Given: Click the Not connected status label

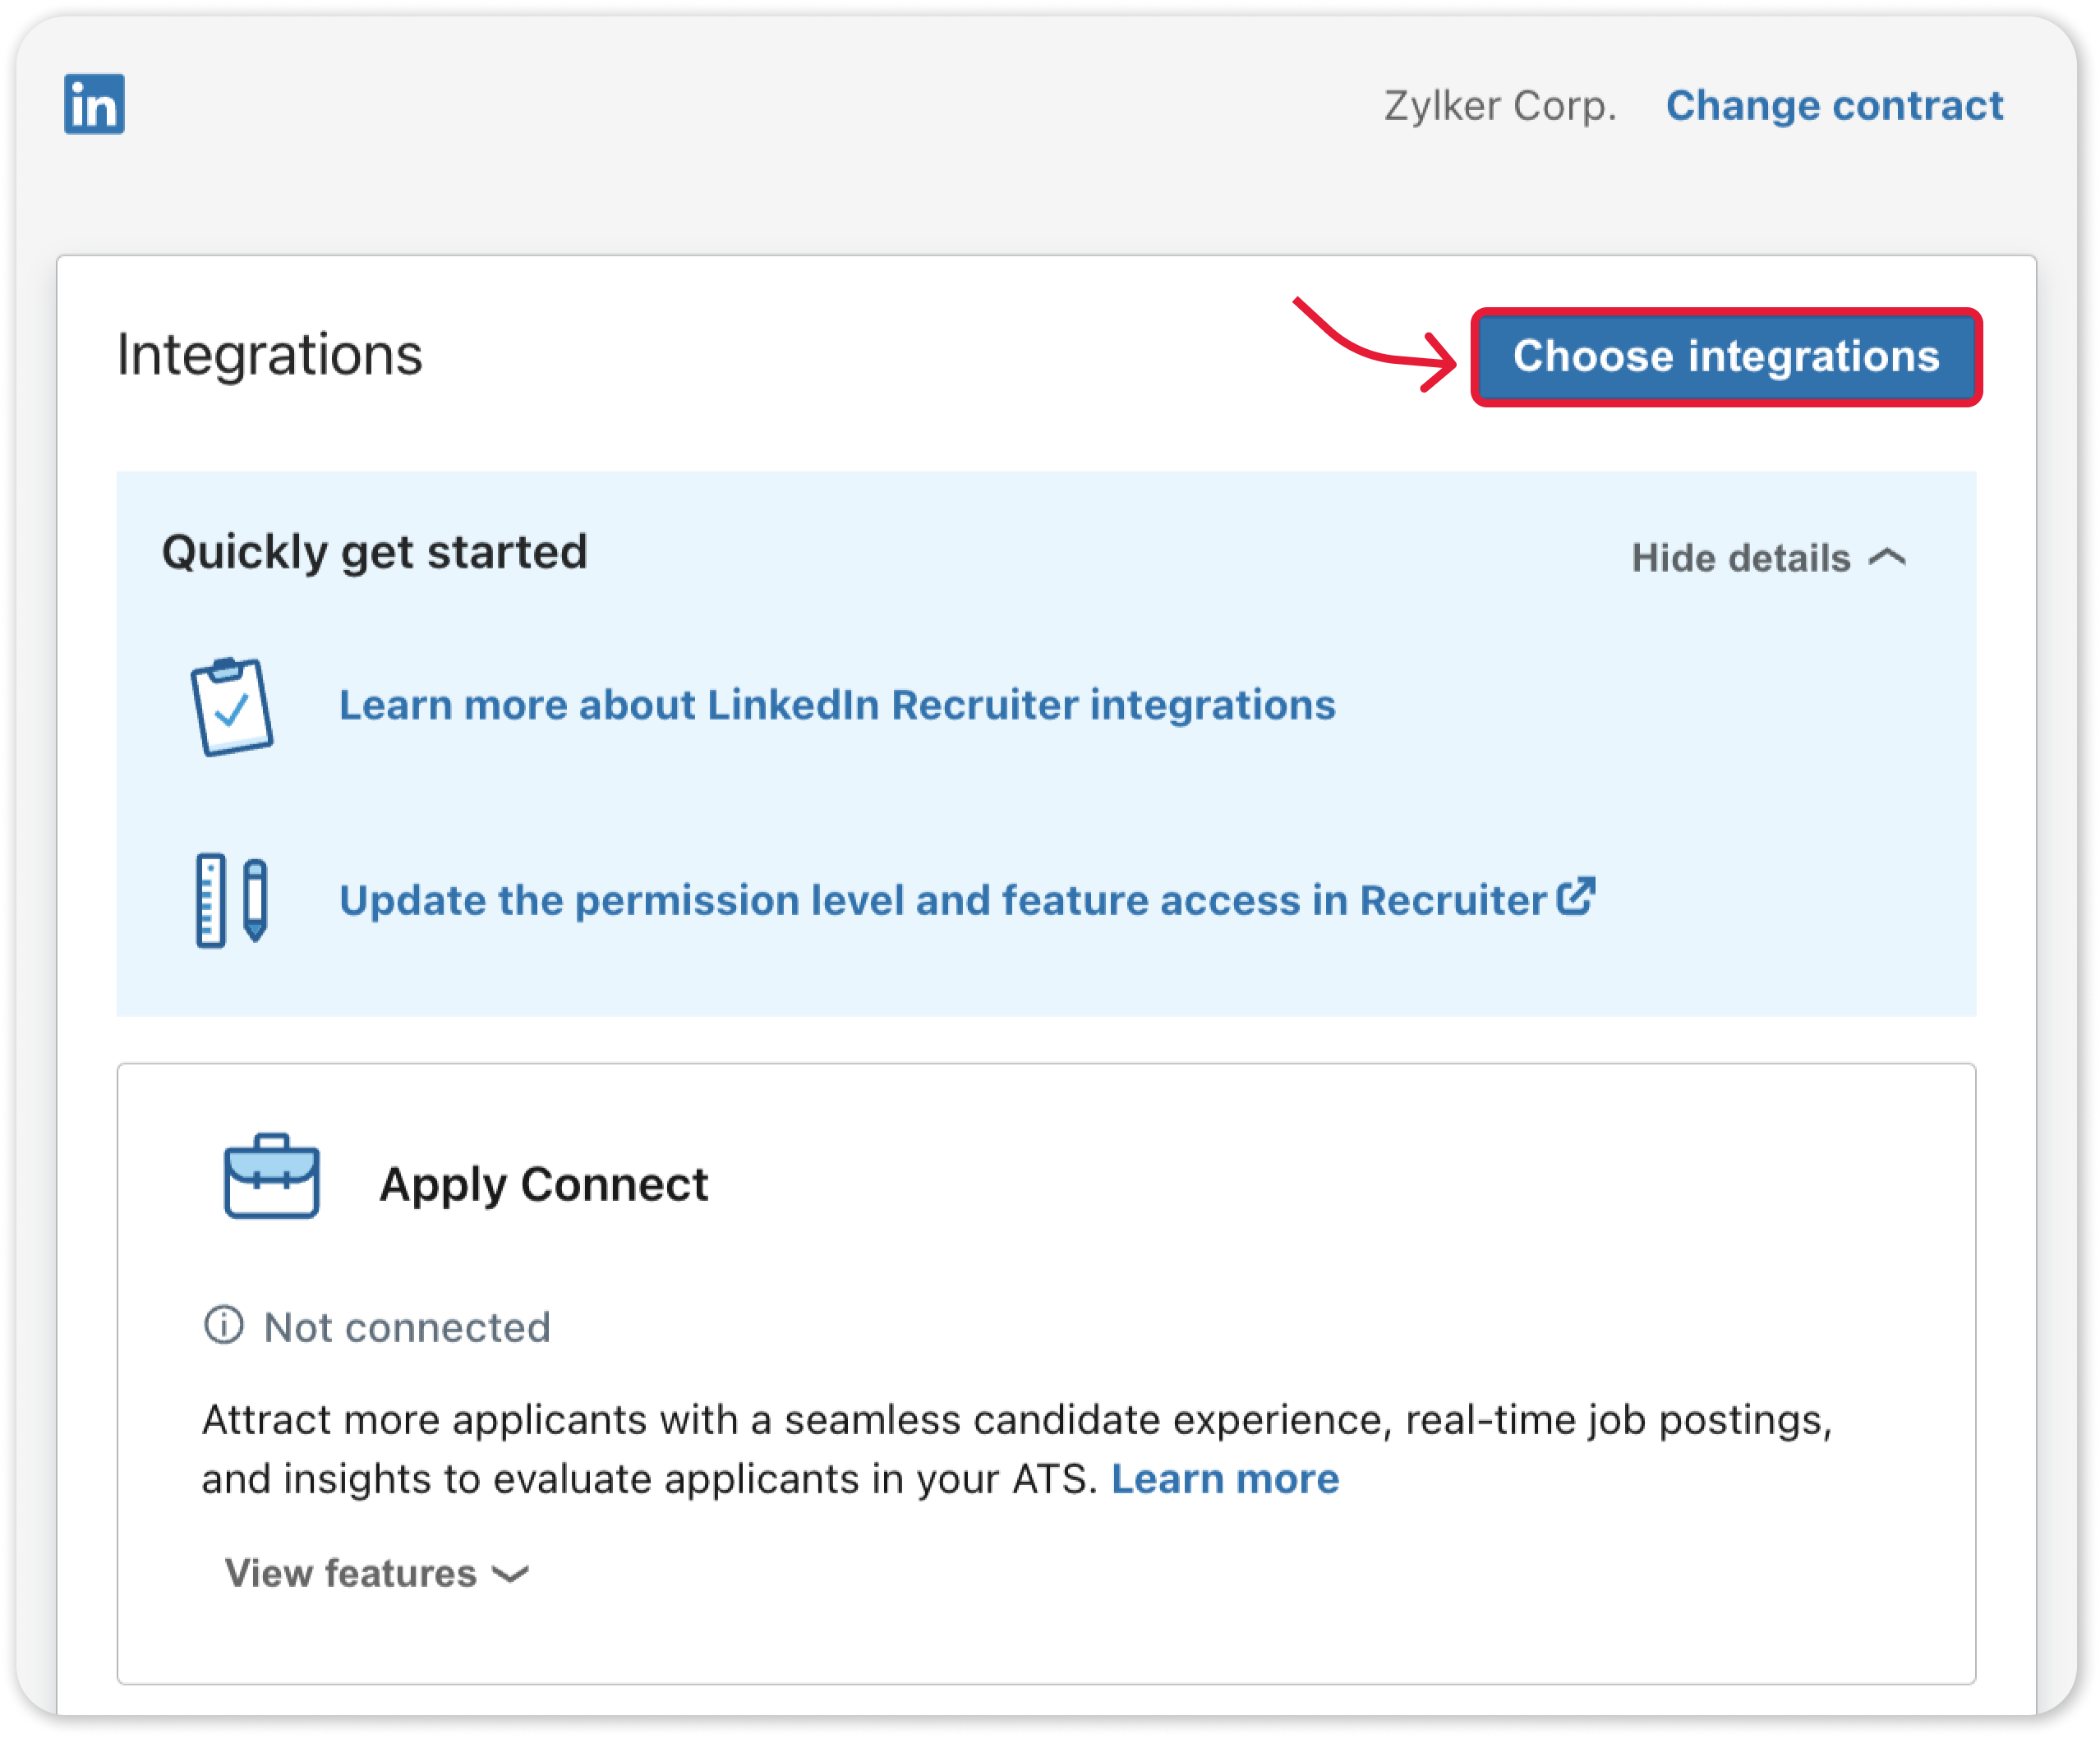Looking at the screenshot, I should point(407,1327).
